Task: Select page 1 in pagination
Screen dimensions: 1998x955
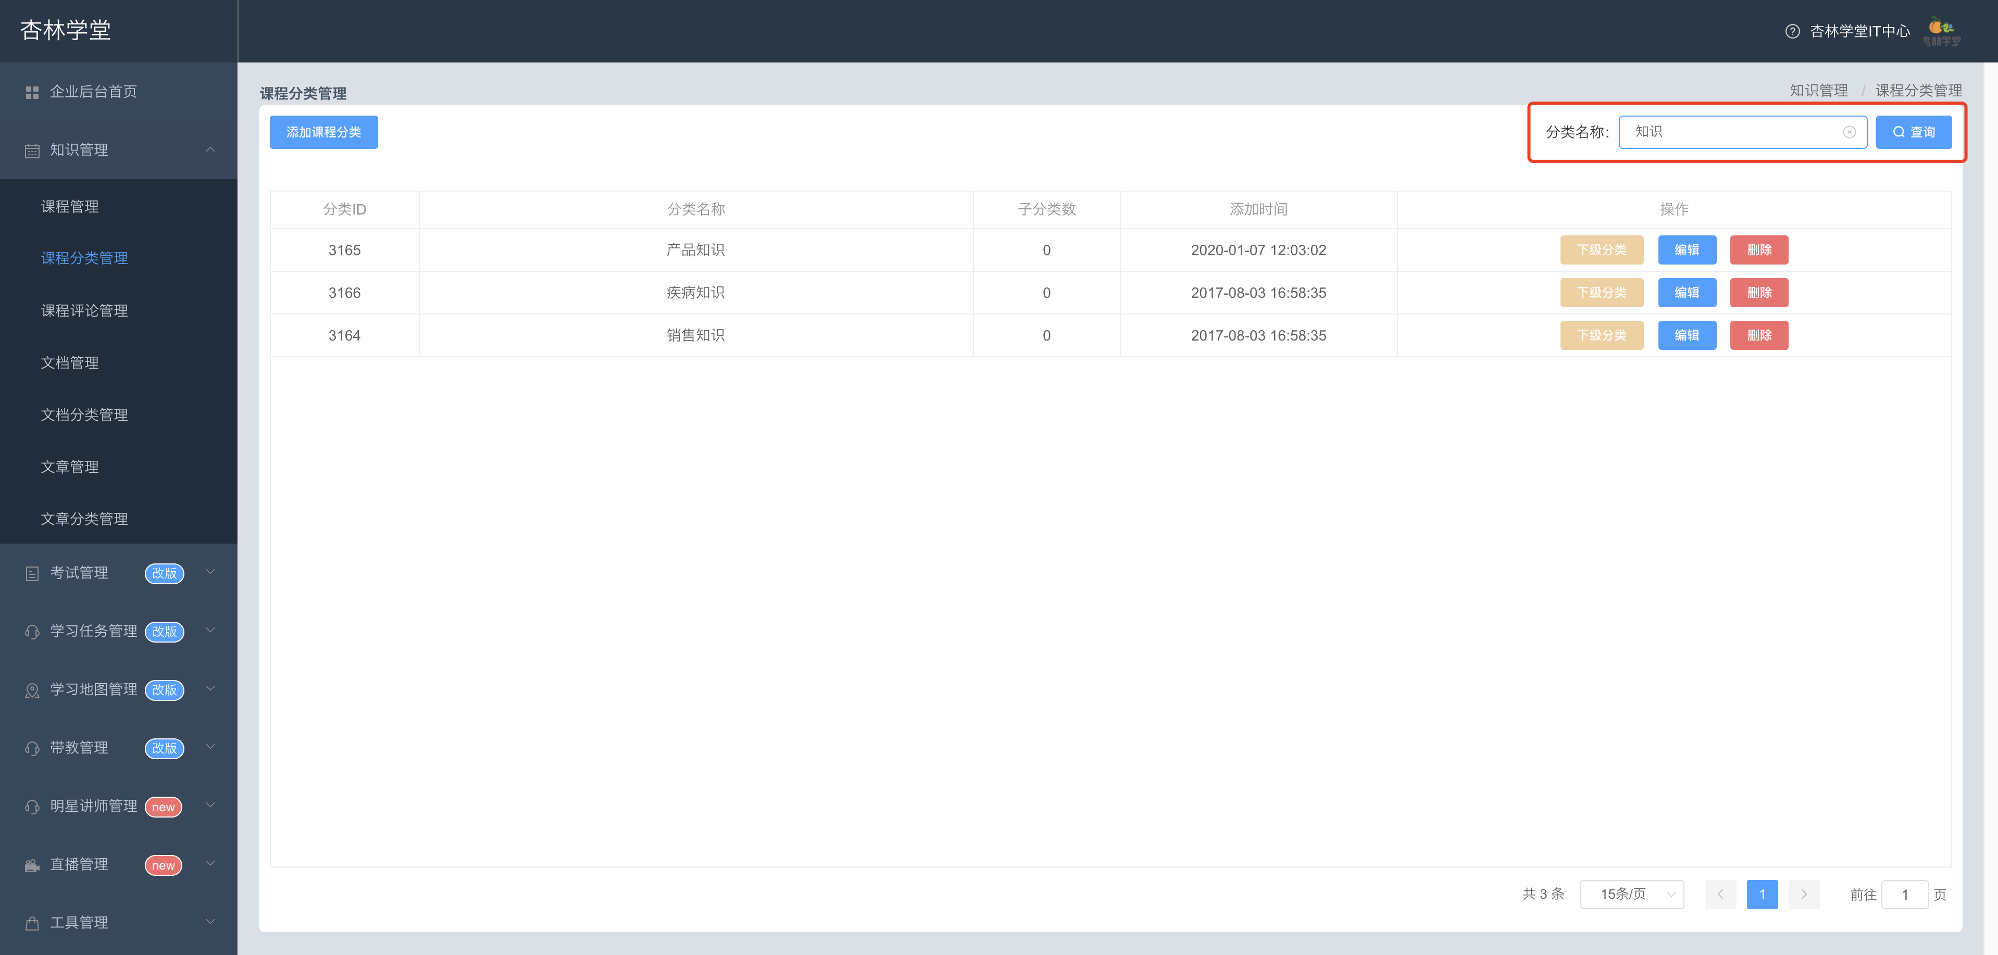Action: (1762, 895)
